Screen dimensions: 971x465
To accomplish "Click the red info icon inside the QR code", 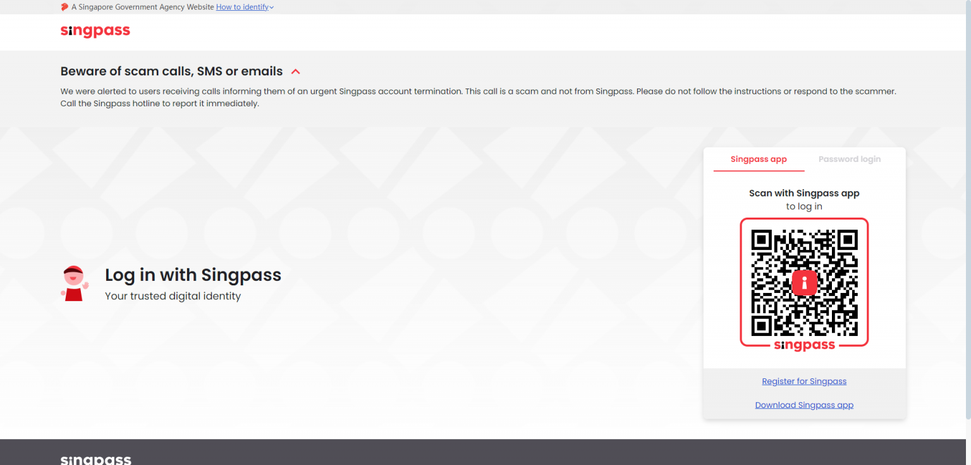I will point(804,282).
